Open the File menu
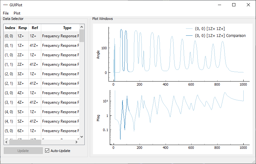 (x=6, y=13)
